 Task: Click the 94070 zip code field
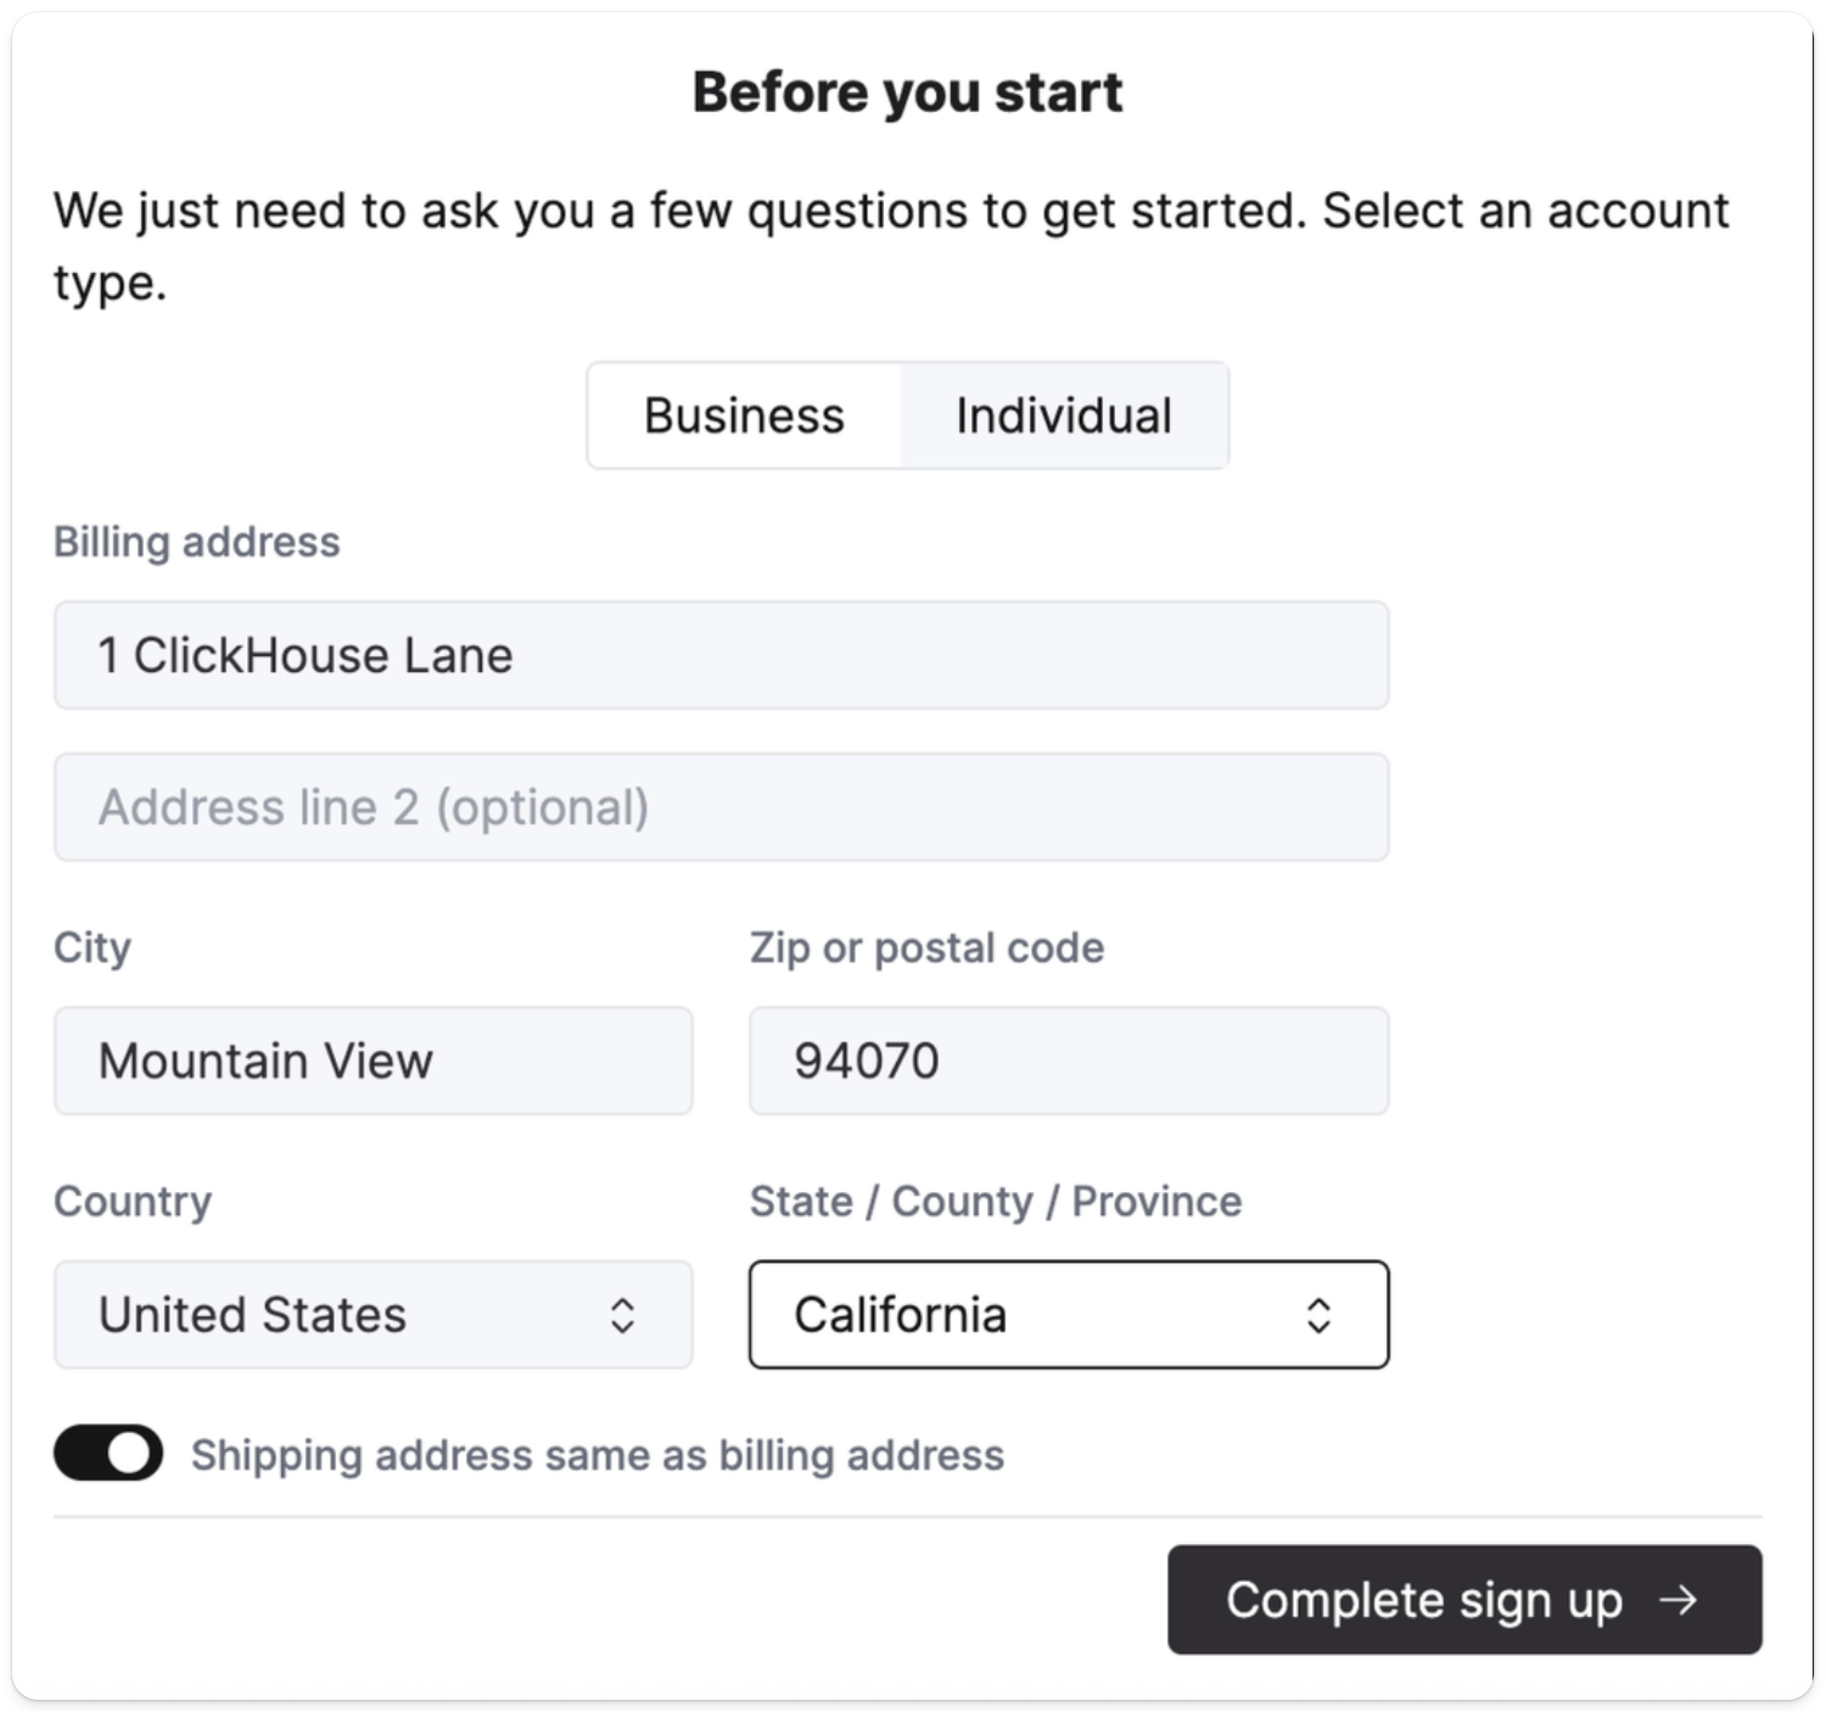click(1069, 1061)
